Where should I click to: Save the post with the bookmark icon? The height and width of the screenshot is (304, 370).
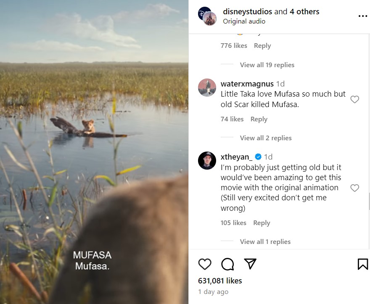point(362,264)
